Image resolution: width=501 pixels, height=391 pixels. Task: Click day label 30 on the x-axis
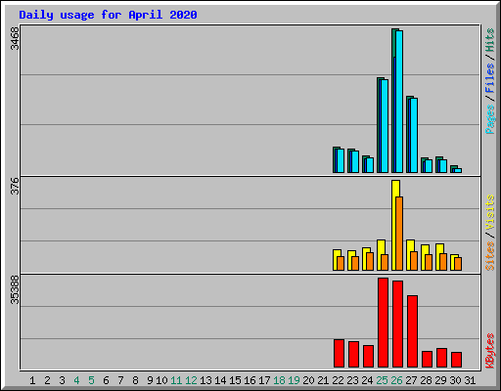[455, 380]
